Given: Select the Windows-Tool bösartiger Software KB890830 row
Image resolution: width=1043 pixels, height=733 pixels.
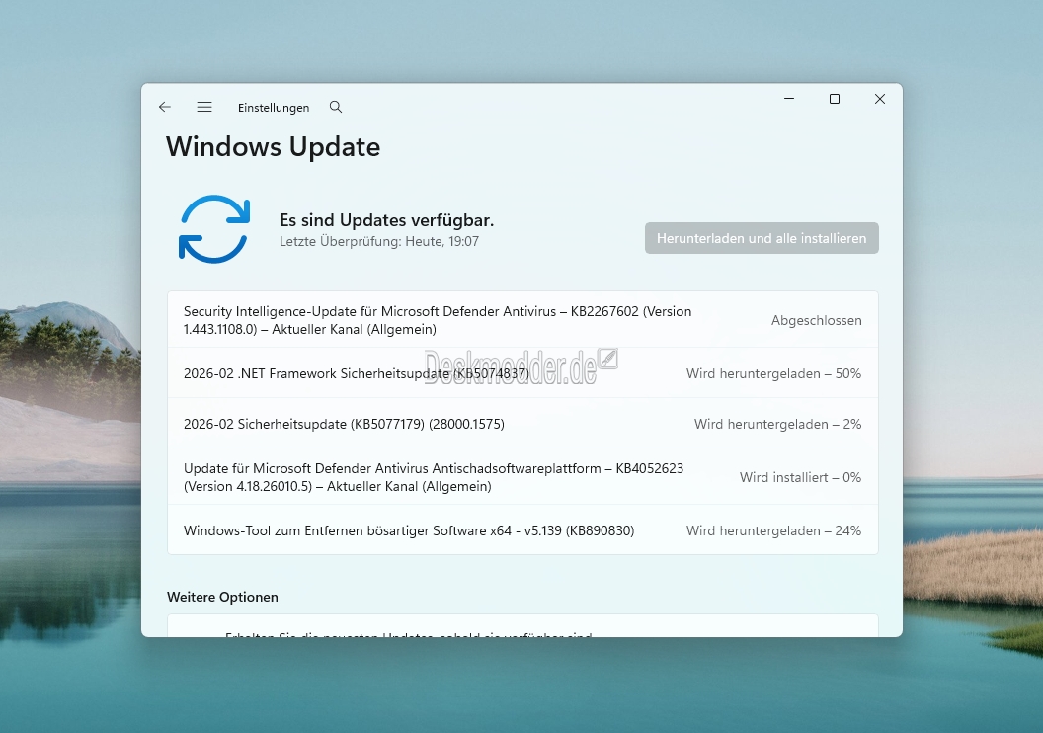Looking at the screenshot, I should [409, 530].
